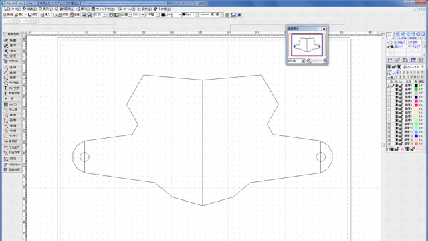
Task: Click the navigator preview thumbnail
Action: (307, 45)
